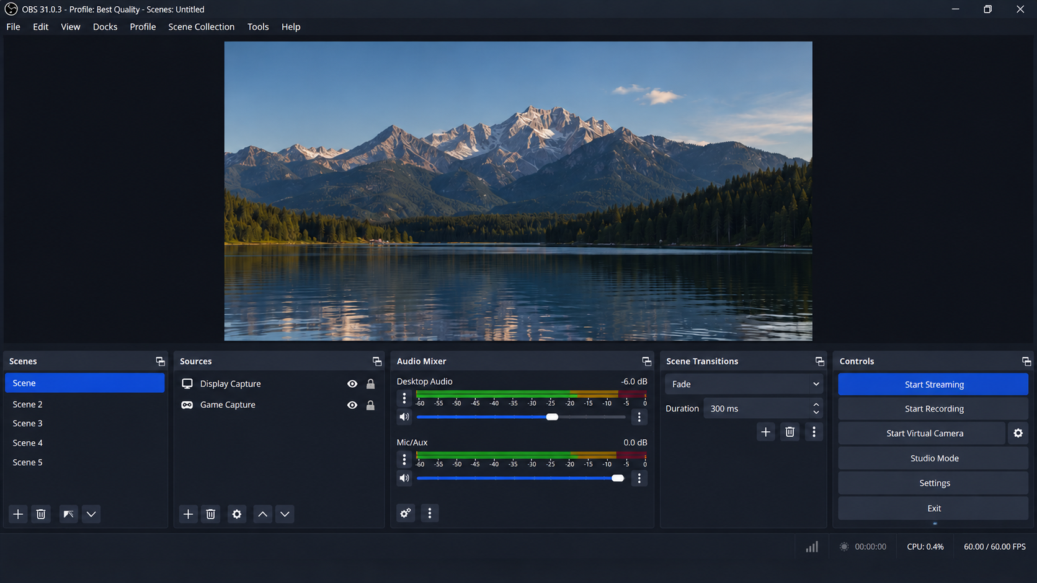Open the File menu
This screenshot has width=1037, height=583.
point(13,27)
